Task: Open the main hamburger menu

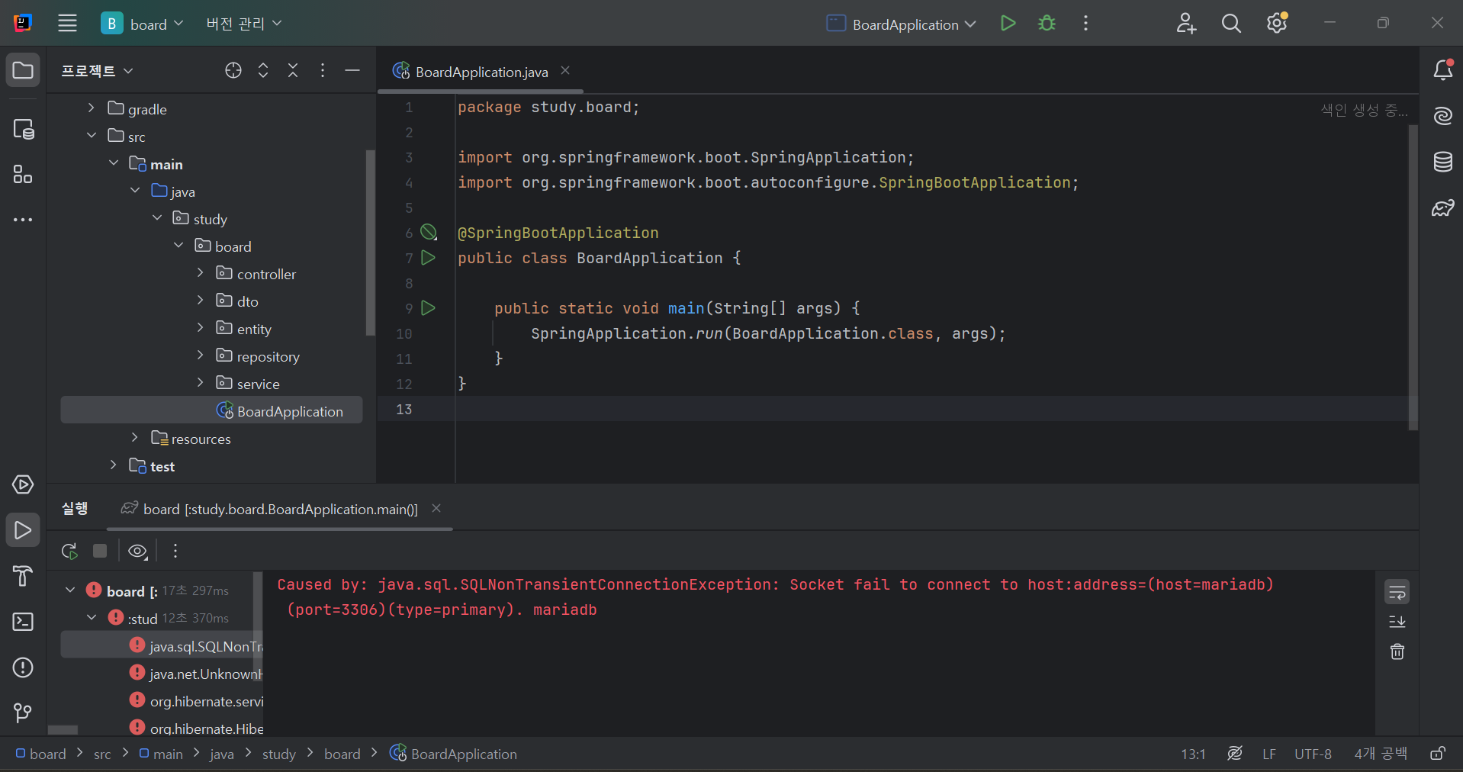Action: (x=68, y=24)
